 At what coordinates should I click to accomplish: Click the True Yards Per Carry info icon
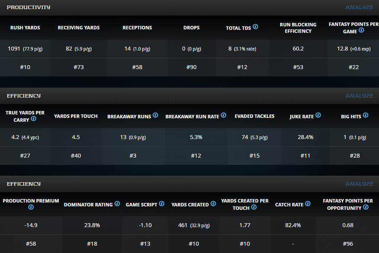pyautogui.click(x=33, y=119)
